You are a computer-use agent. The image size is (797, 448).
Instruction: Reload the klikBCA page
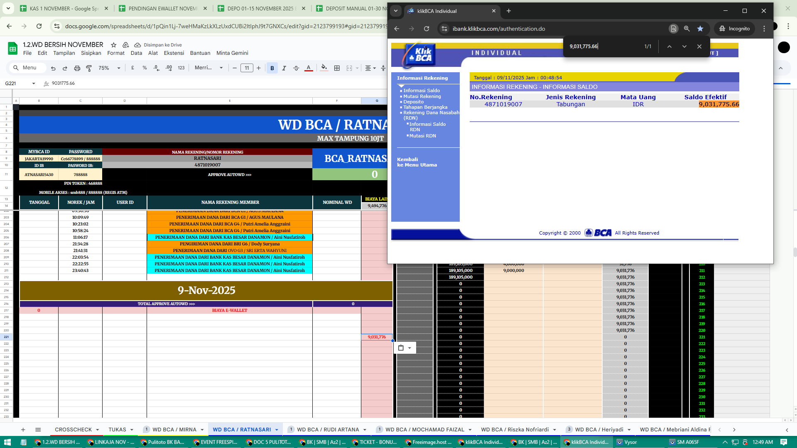(x=427, y=29)
